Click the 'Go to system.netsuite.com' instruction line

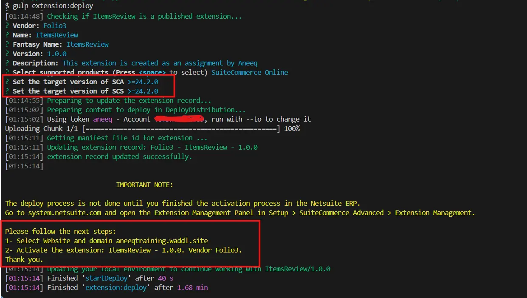click(x=240, y=213)
